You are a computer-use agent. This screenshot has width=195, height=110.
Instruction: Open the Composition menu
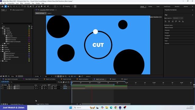(11, 3)
